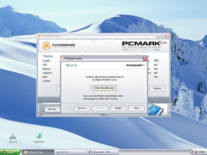Image resolution: width=207 pixels, height=155 pixels.
Task: Switch to Futuremark - ORB taskbar button
Action: tap(103, 152)
